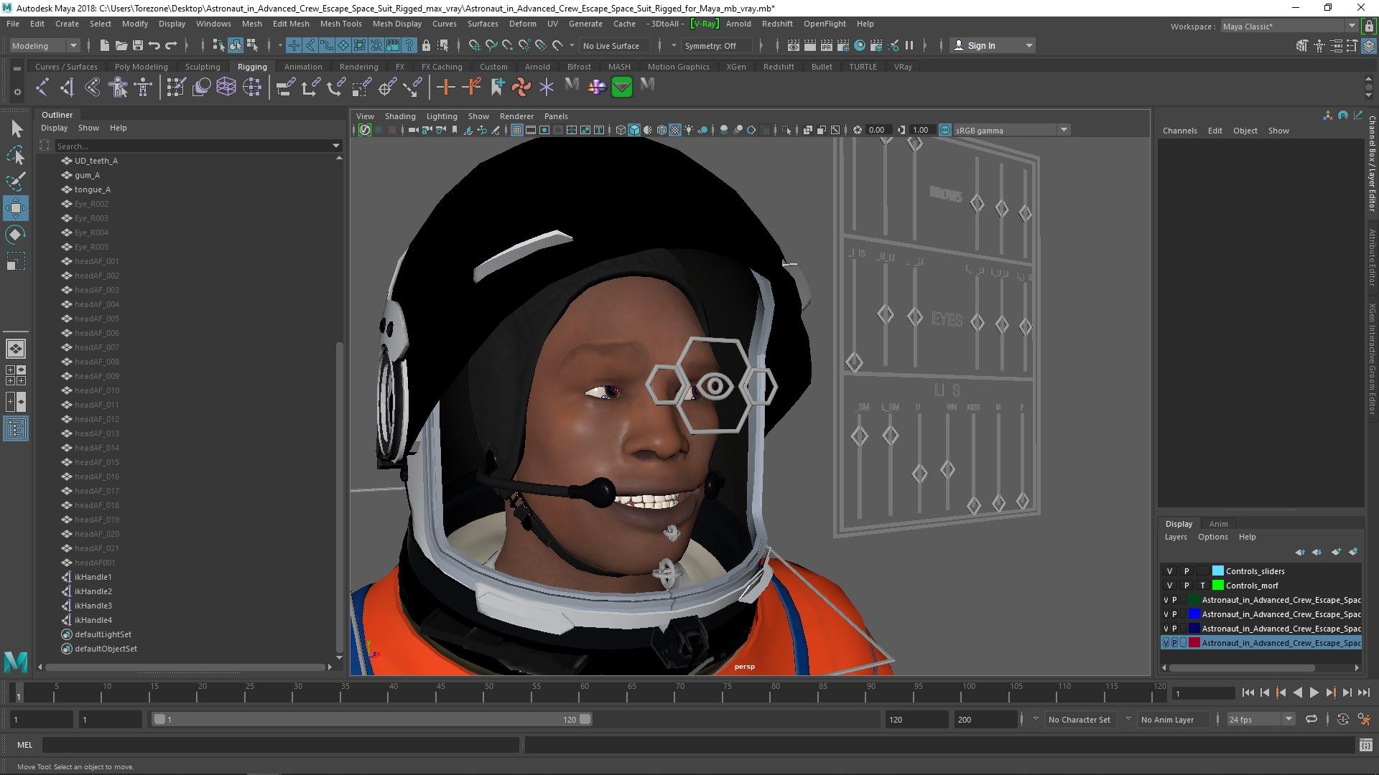The image size is (1379, 775).
Task: Toggle visibility V of Controls_sliders layer
Action: pyautogui.click(x=1169, y=571)
